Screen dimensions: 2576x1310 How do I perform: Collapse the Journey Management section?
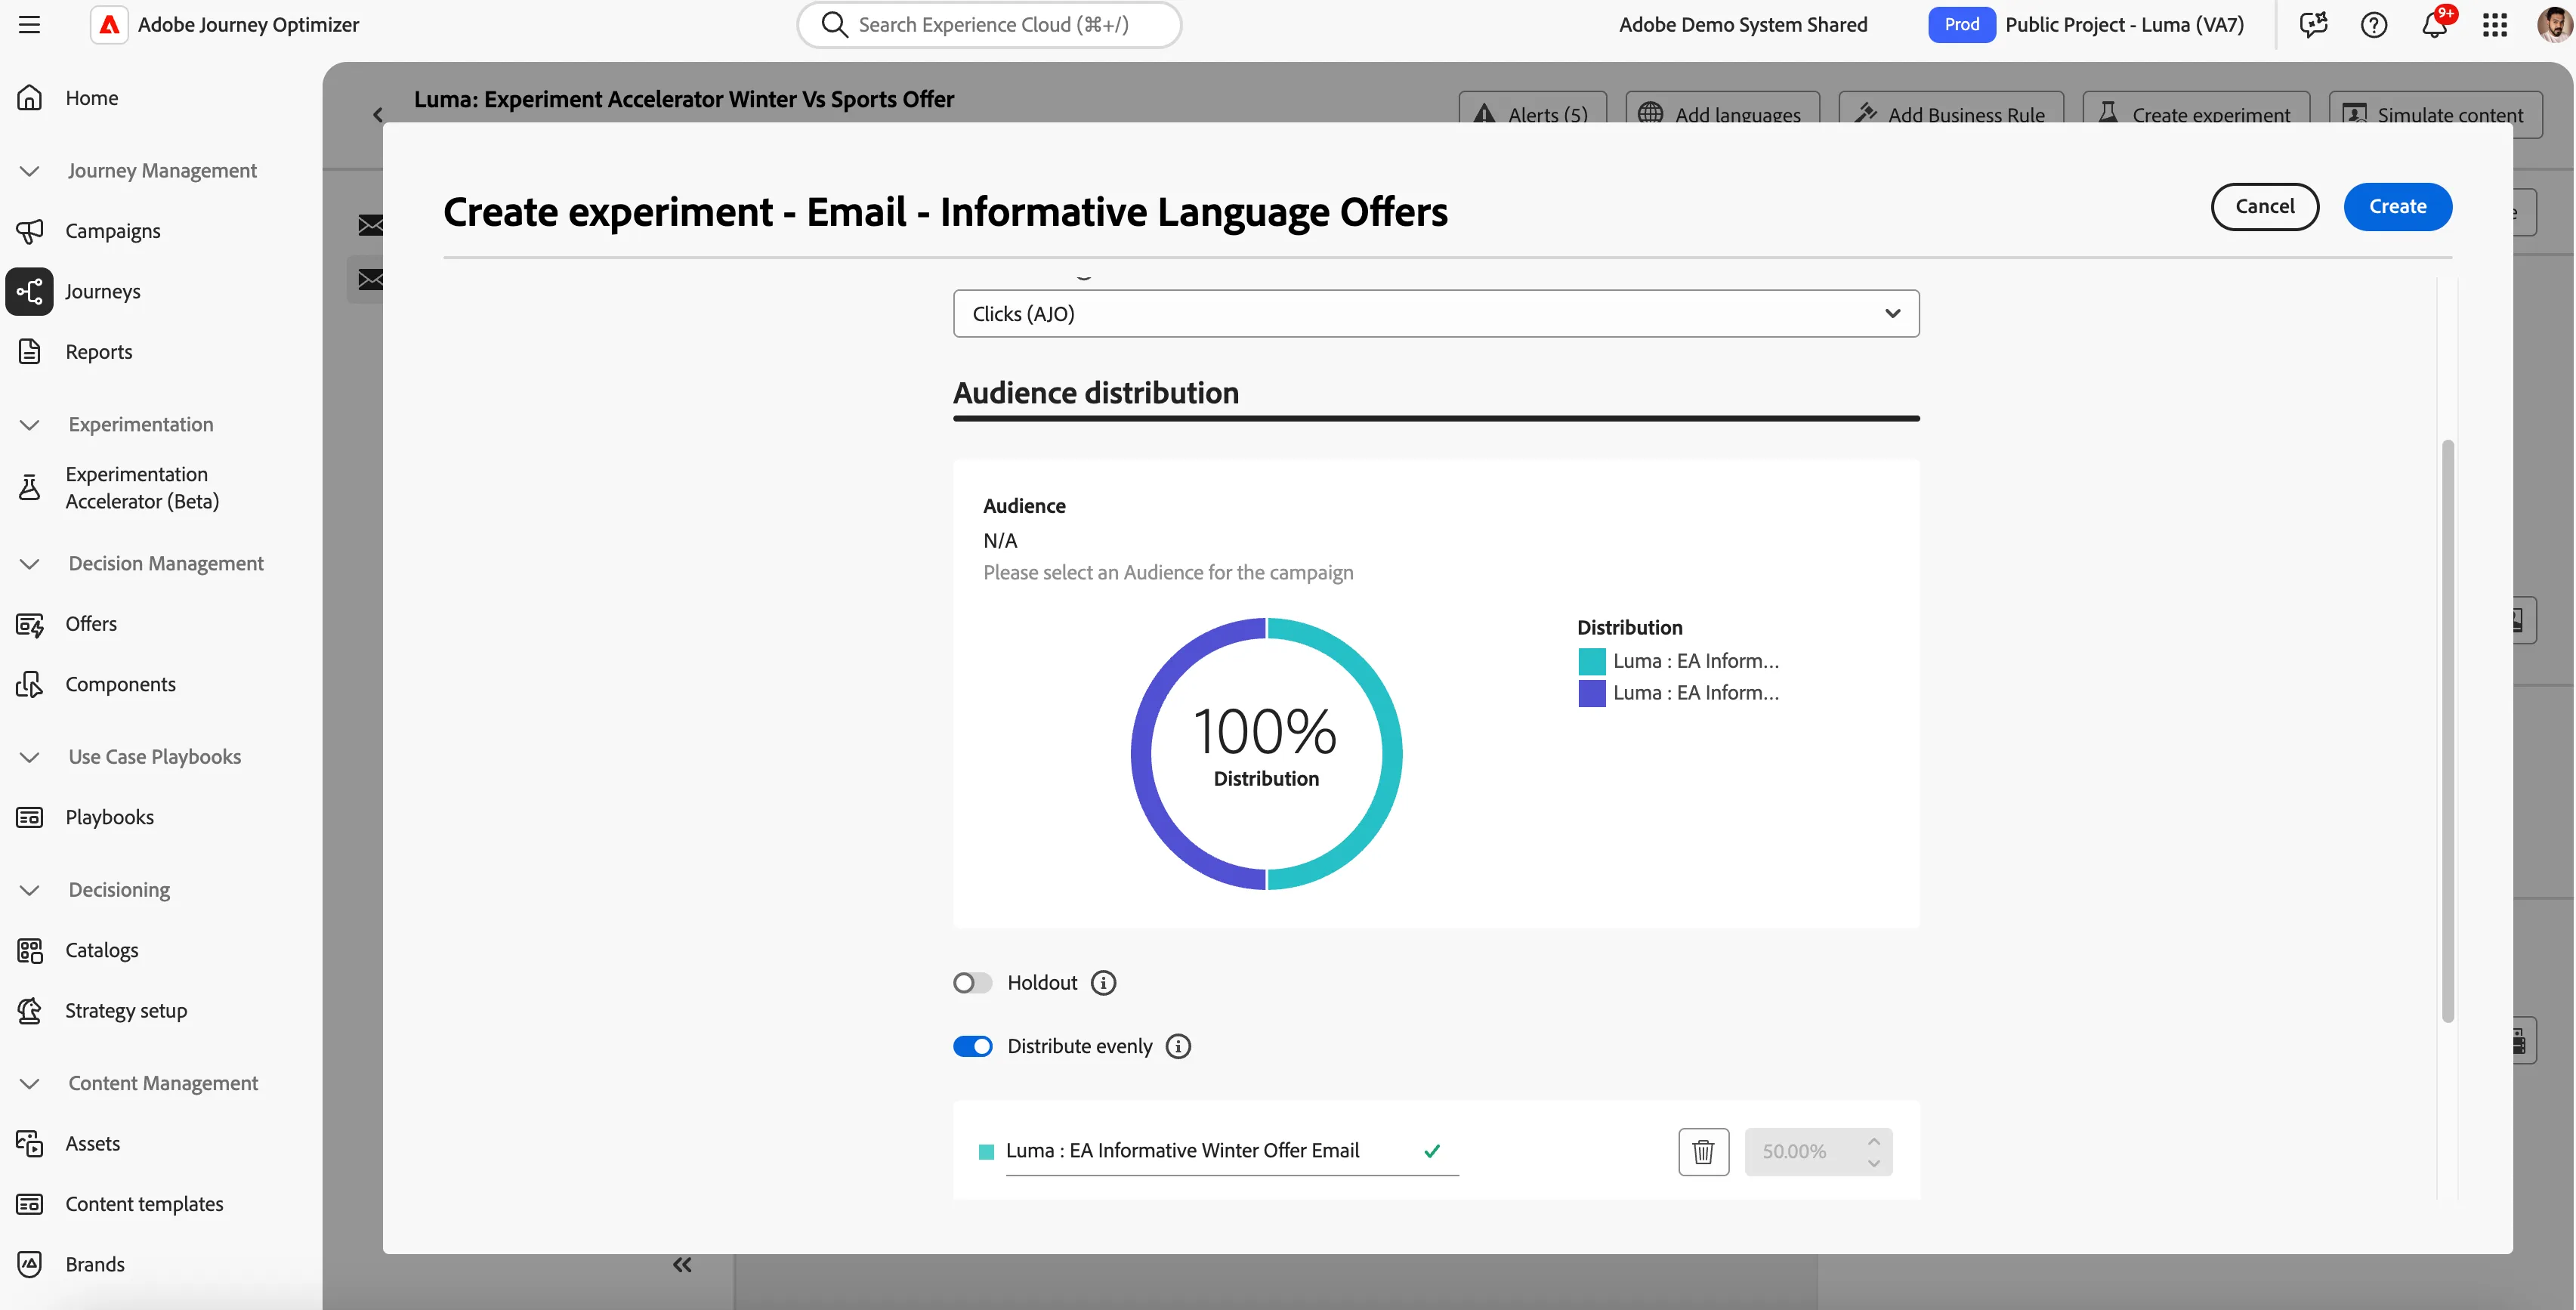point(30,171)
